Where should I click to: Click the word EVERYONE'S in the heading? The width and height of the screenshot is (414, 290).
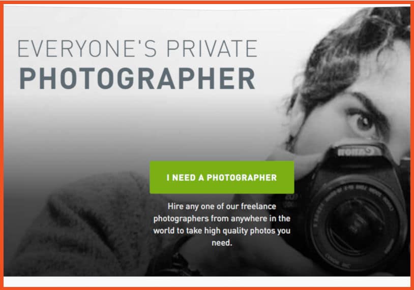coord(87,49)
